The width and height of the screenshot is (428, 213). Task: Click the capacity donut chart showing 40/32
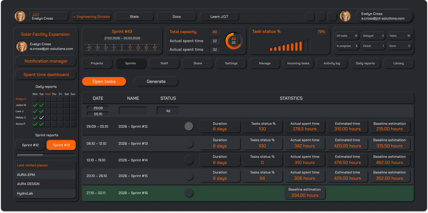234,41
